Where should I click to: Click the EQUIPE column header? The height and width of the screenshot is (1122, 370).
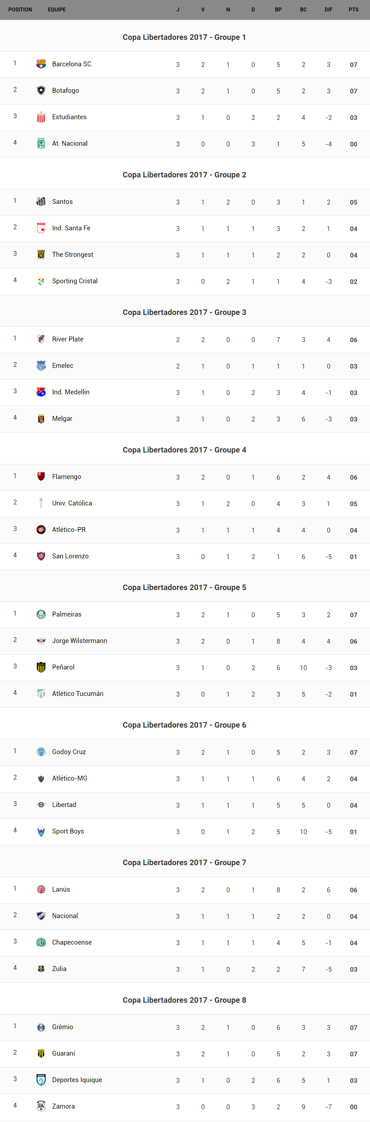pos(57,9)
